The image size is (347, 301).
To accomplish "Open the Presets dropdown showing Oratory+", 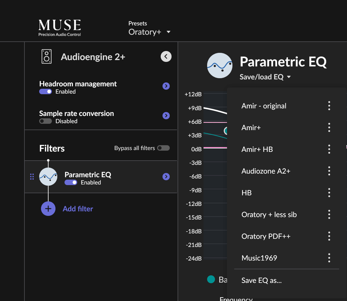I will (150, 32).
